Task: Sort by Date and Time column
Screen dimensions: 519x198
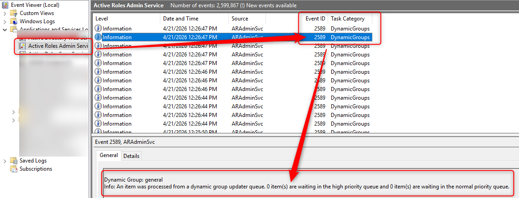Action: 194,19
